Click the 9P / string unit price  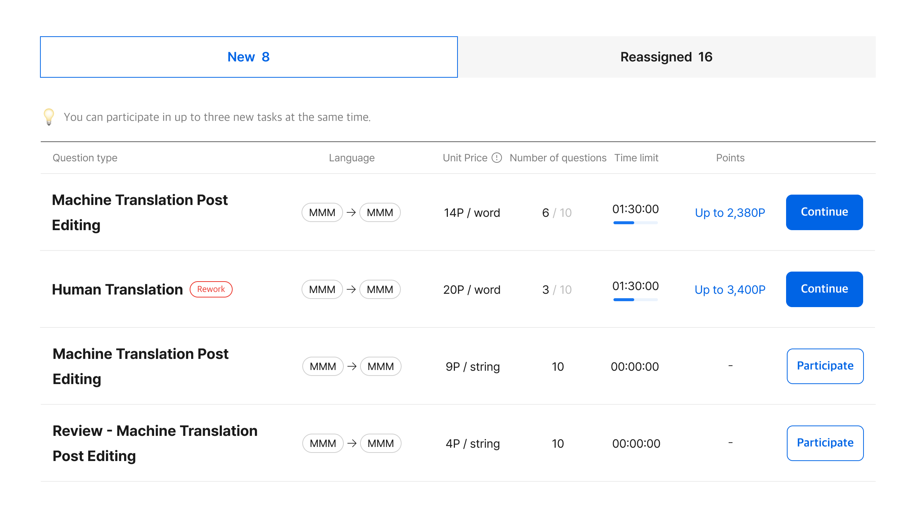pyautogui.click(x=473, y=366)
